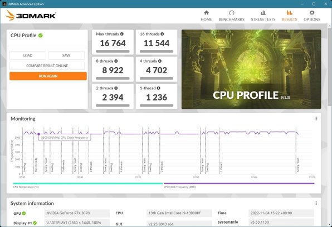Open the Options gear icon
The width and height of the screenshot is (332, 227).
(x=312, y=13)
